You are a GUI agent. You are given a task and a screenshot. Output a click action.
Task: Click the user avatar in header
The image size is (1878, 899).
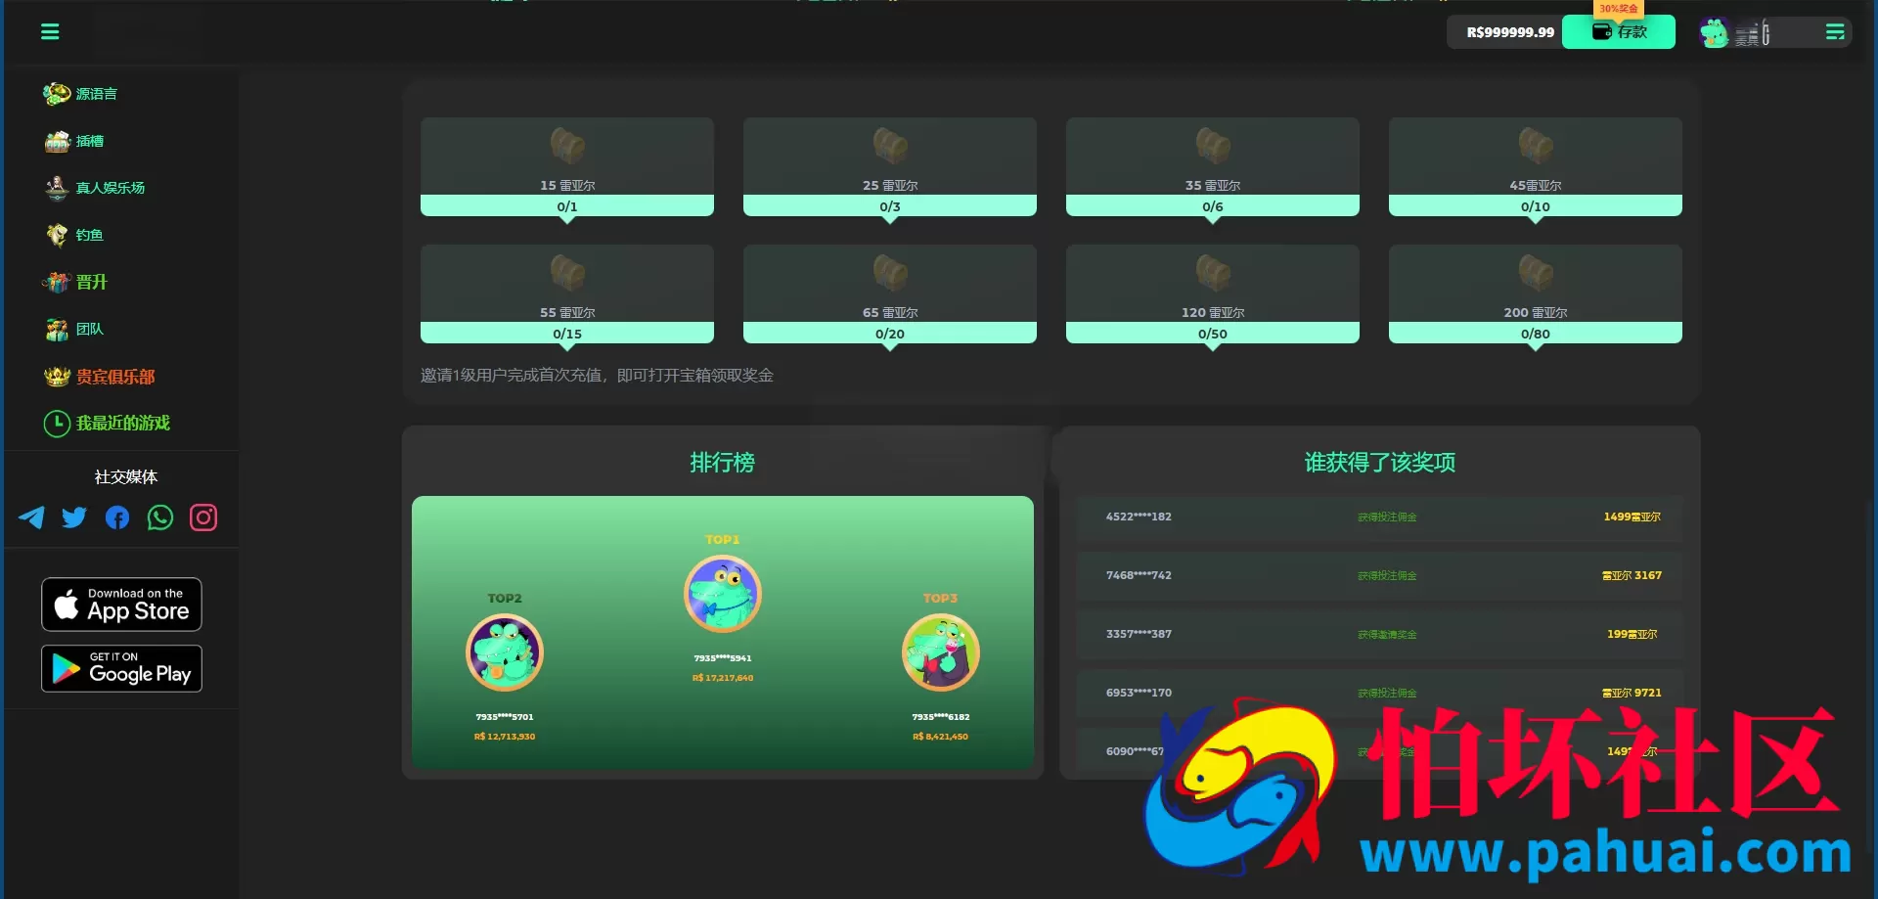(1715, 33)
